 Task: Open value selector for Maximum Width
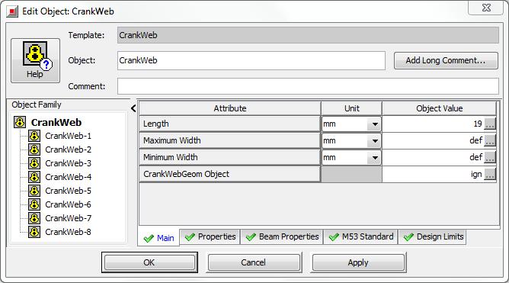[490, 140]
